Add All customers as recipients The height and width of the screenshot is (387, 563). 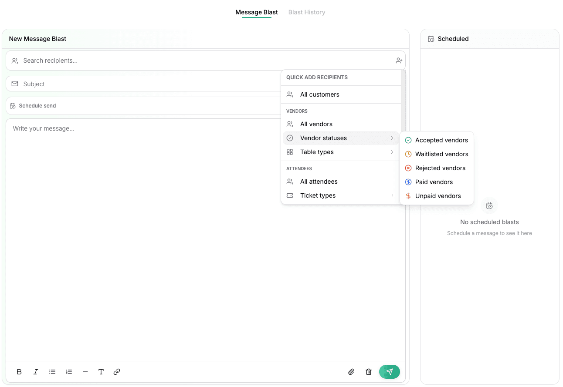point(319,94)
